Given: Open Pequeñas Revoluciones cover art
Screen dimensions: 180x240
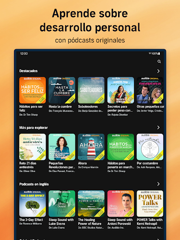Looking at the screenshot, I should (62, 147).
